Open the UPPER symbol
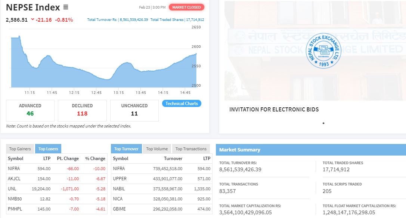The width and height of the screenshot is (406, 218). point(120,179)
